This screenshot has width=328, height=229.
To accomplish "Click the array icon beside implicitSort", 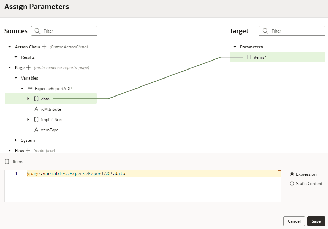I will (x=36, y=119).
